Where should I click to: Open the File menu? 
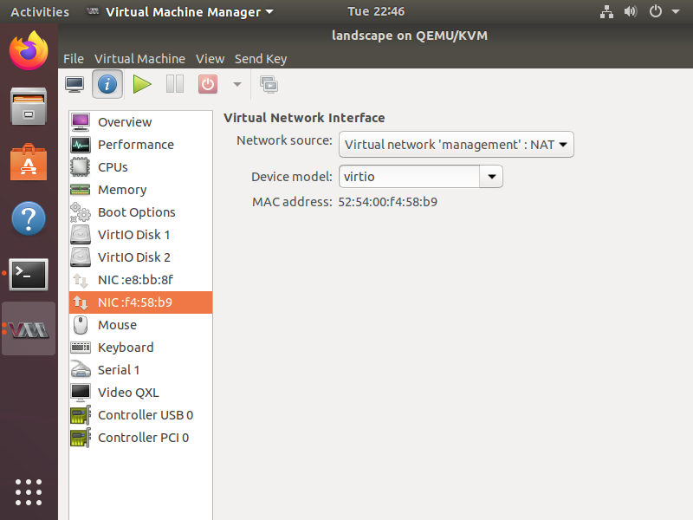point(74,59)
